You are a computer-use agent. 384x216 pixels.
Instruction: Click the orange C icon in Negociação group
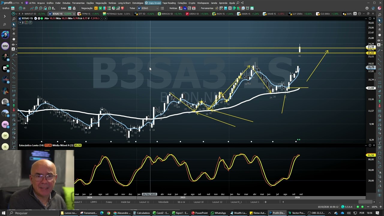(96, 8)
